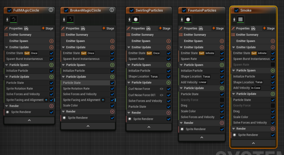The width and height of the screenshot is (284, 155).
Task: Add module to Emitter Spawn in FullMAgicCircle
Action: tap(51, 41)
